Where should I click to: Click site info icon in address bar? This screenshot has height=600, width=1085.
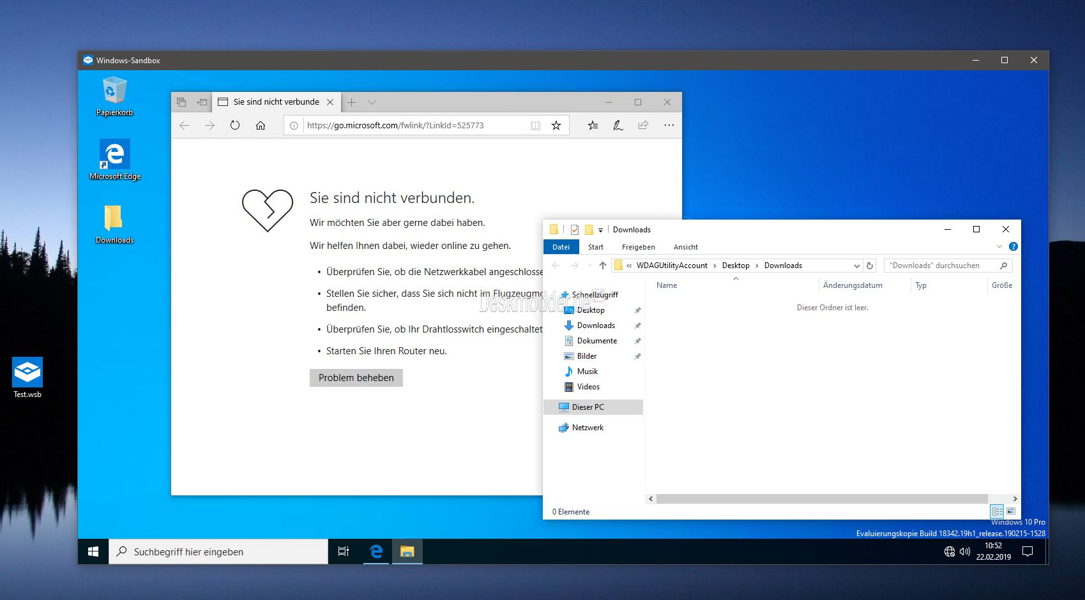click(294, 125)
